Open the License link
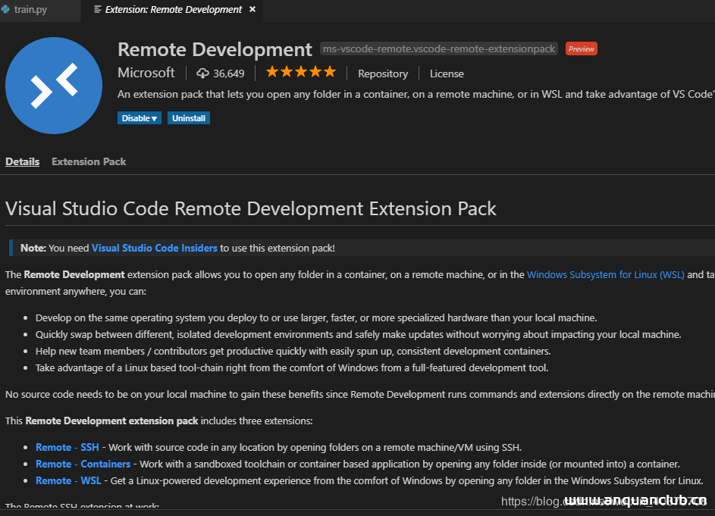The width and height of the screenshot is (715, 516). click(446, 73)
